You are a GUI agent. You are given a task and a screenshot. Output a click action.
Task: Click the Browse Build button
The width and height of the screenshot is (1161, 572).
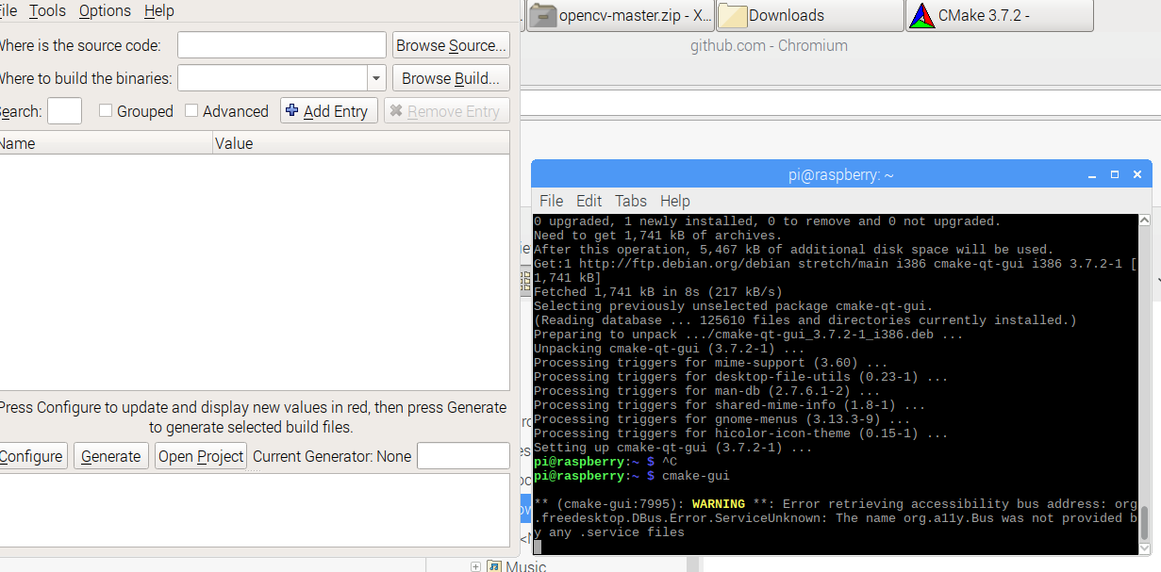click(x=451, y=78)
